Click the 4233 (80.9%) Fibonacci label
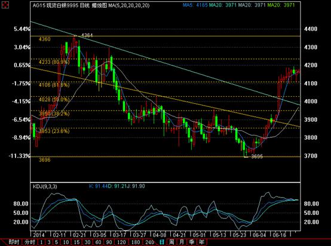 coord(54,62)
